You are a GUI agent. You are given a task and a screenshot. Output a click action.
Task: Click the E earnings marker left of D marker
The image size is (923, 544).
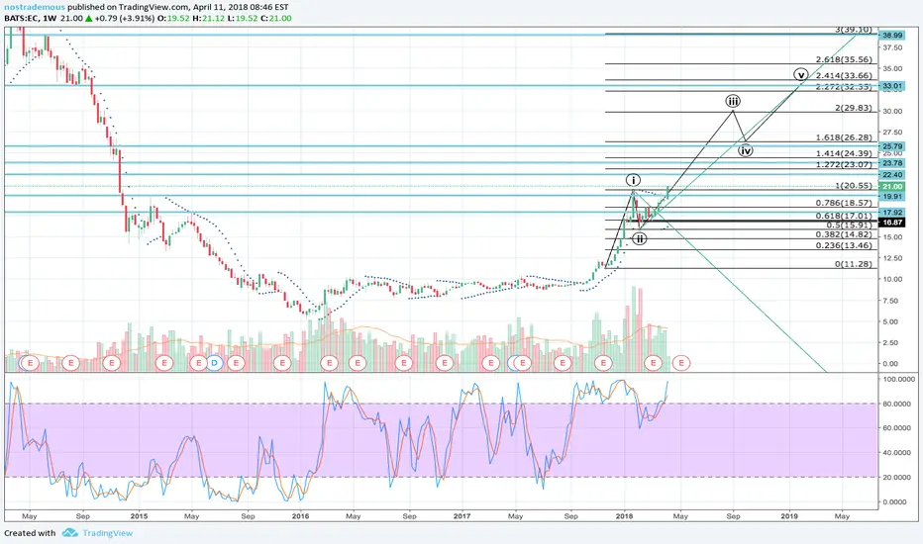coord(198,363)
